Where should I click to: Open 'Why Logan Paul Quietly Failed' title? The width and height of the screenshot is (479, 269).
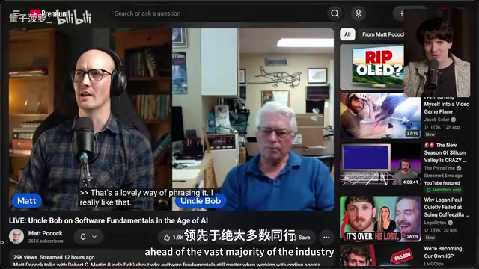pyautogui.click(x=446, y=207)
